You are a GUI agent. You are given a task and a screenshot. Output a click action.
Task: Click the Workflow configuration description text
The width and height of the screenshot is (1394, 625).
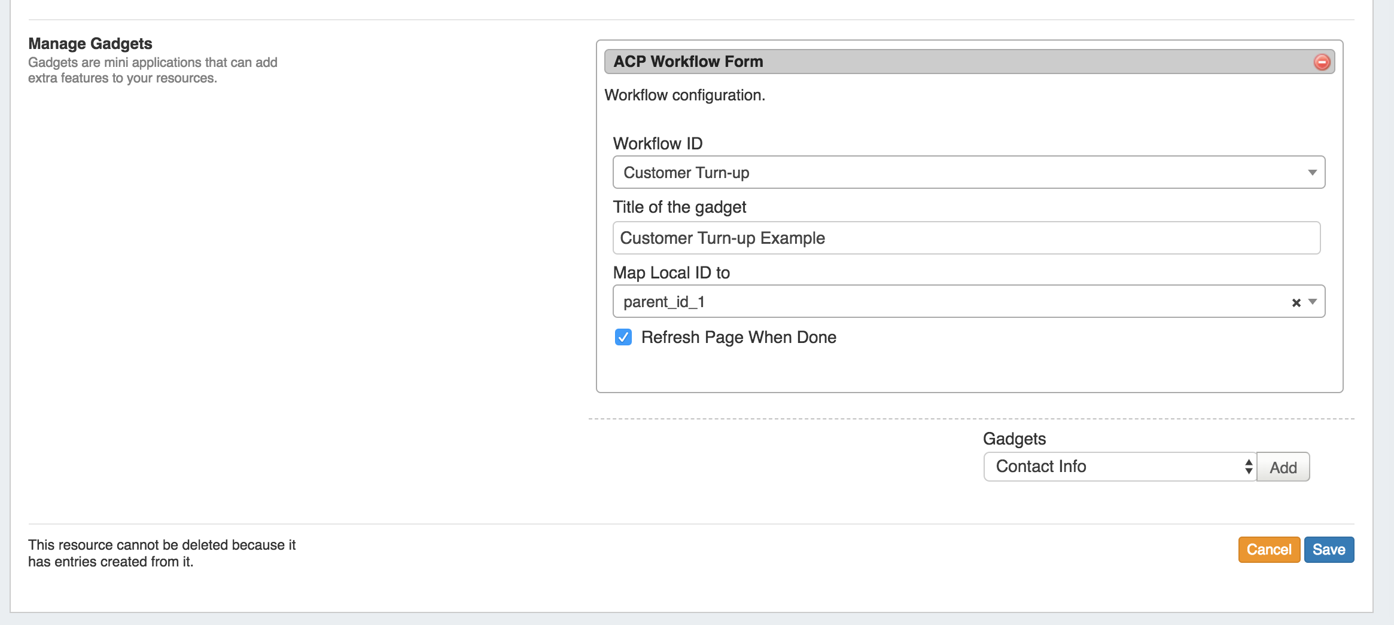coord(684,96)
